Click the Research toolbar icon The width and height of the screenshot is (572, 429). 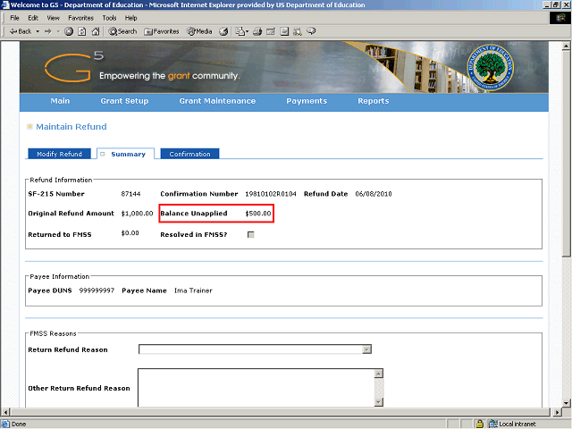298,32
